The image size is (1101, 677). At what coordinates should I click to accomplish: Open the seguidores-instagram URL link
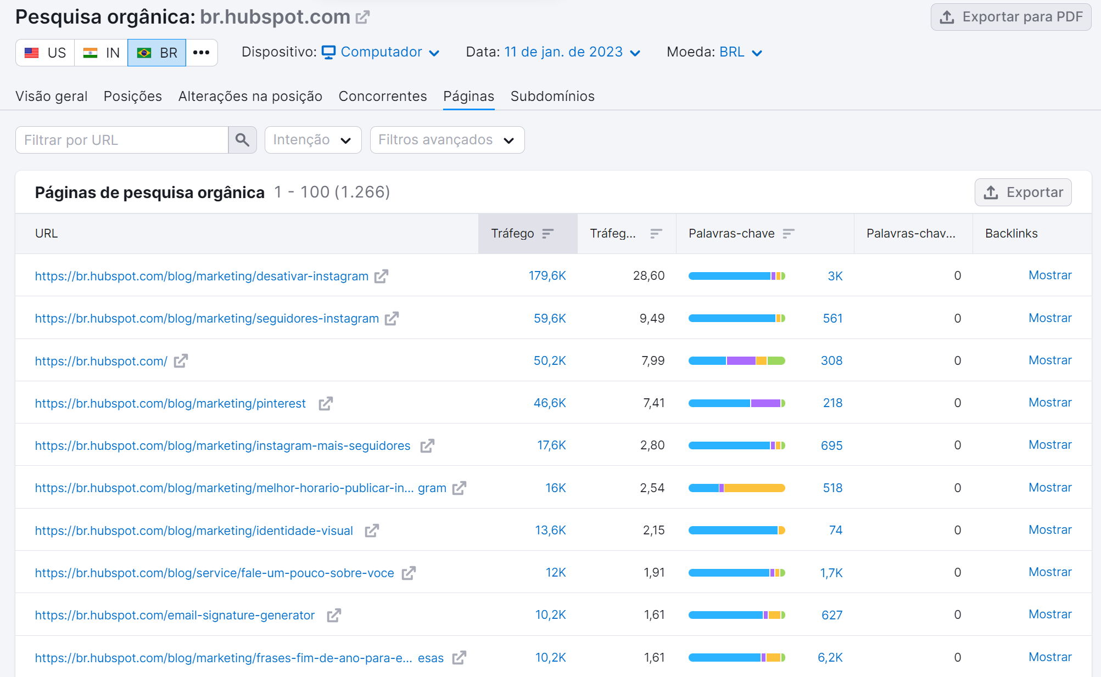point(207,318)
